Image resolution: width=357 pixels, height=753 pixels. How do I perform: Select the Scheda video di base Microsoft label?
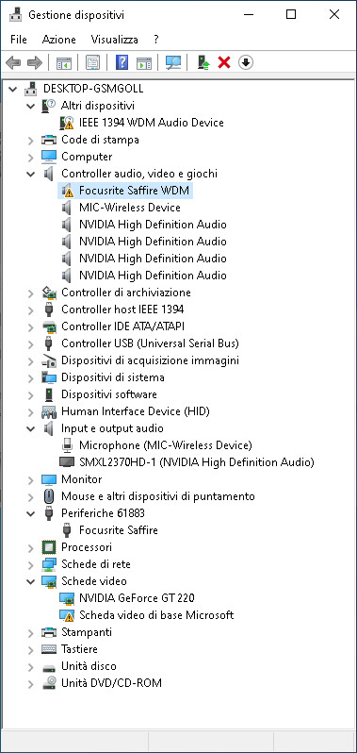pyautogui.click(x=156, y=614)
